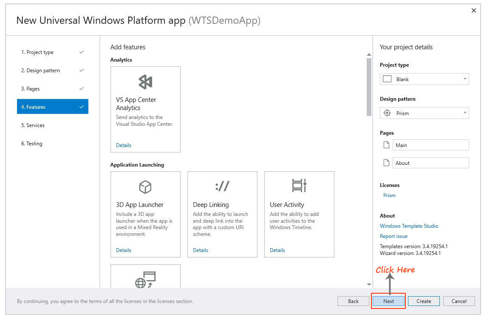Click the Back button
The image size is (487, 320).
pos(353,301)
